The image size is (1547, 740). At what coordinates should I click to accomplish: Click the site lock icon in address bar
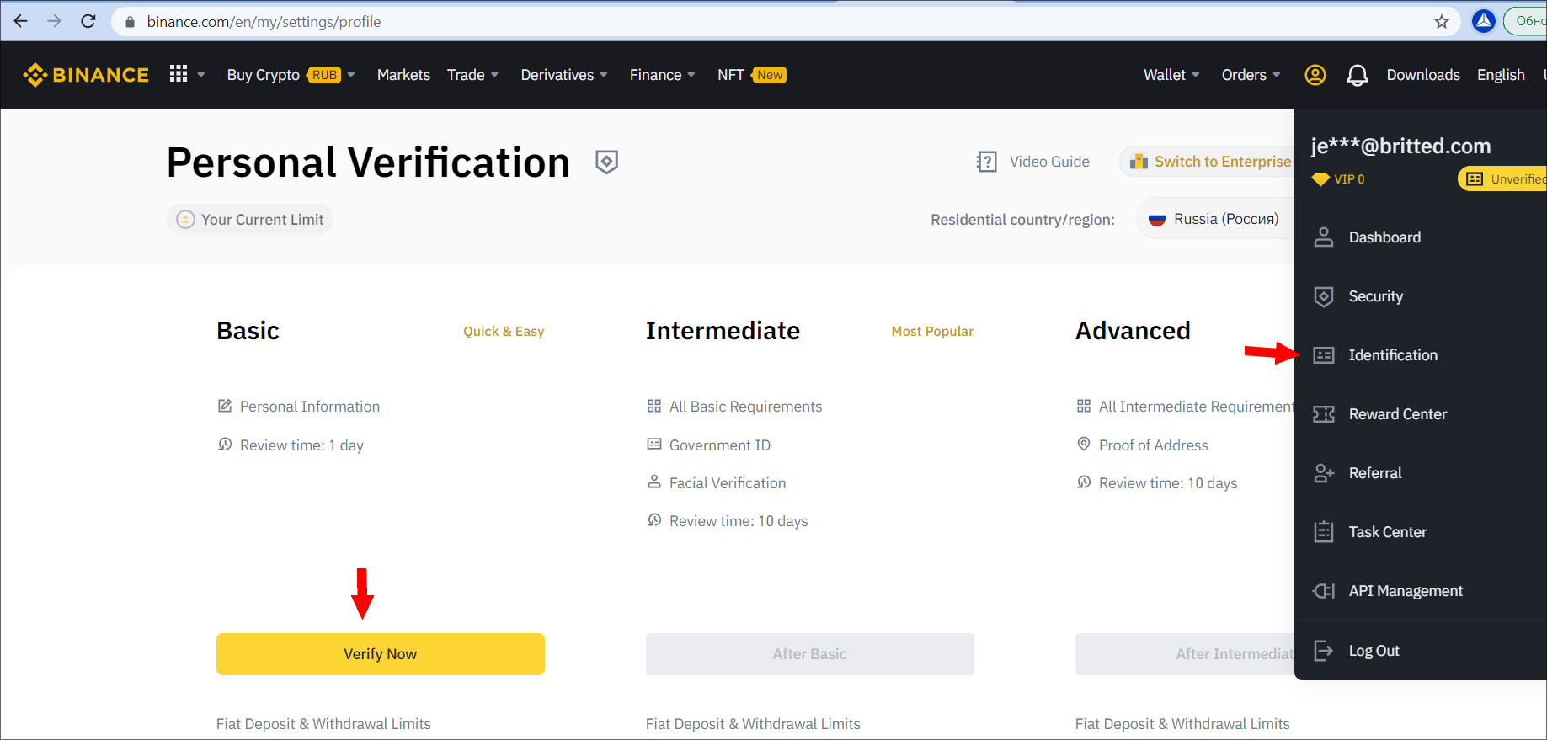pos(130,22)
